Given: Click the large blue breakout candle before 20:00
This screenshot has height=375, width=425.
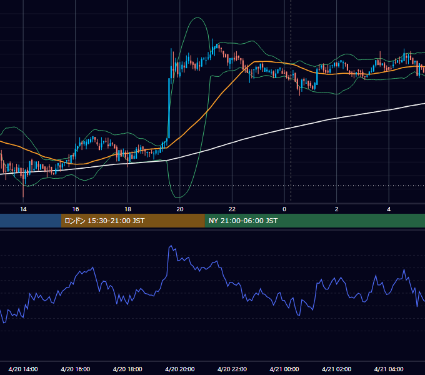Looking at the screenshot, I should pyautogui.click(x=169, y=108).
